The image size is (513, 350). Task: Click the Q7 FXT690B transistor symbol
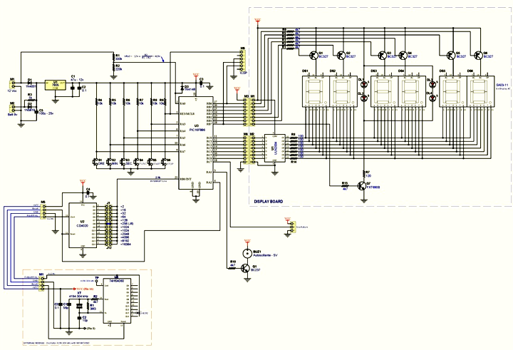click(x=362, y=186)
